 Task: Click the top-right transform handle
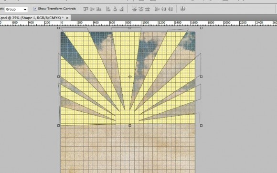tap(201, 28)
